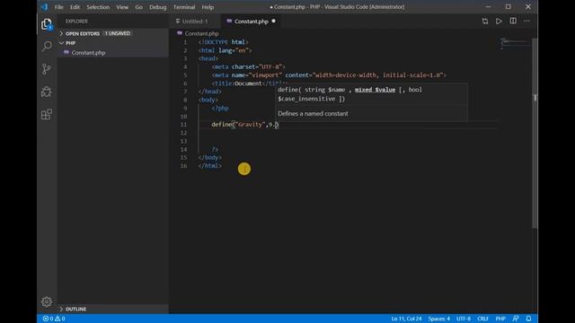The width and height of the screenshot is (575, 323).
Task: Click the Explorer panel title
Action: point(76,22)
